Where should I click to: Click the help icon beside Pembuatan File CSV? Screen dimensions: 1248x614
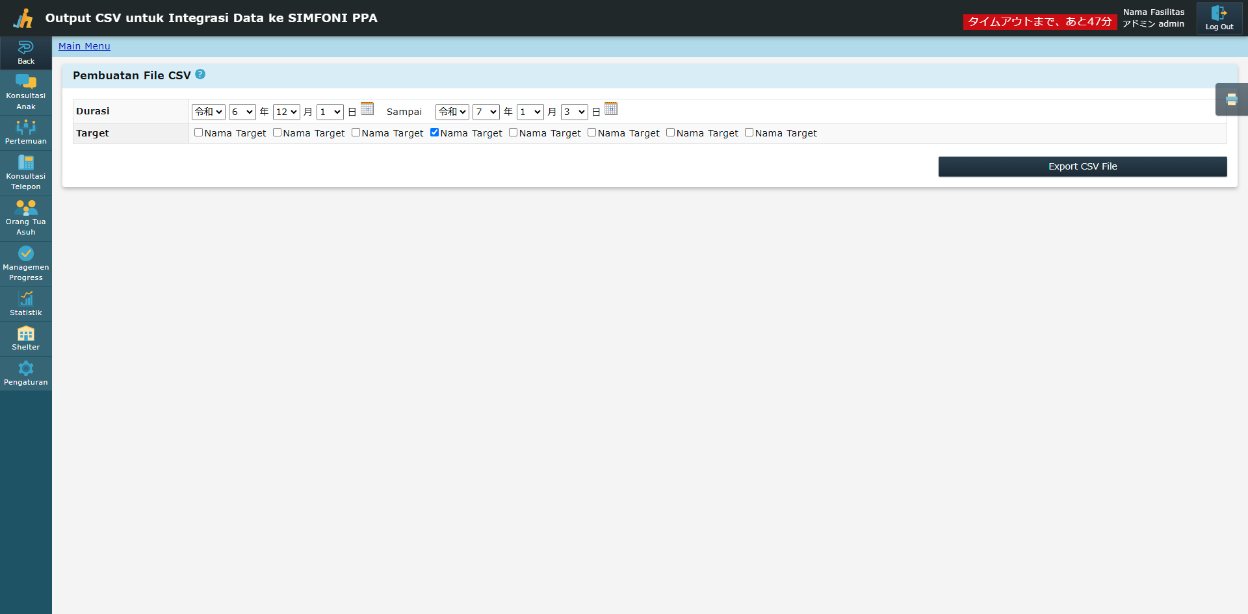pos(200,75)
